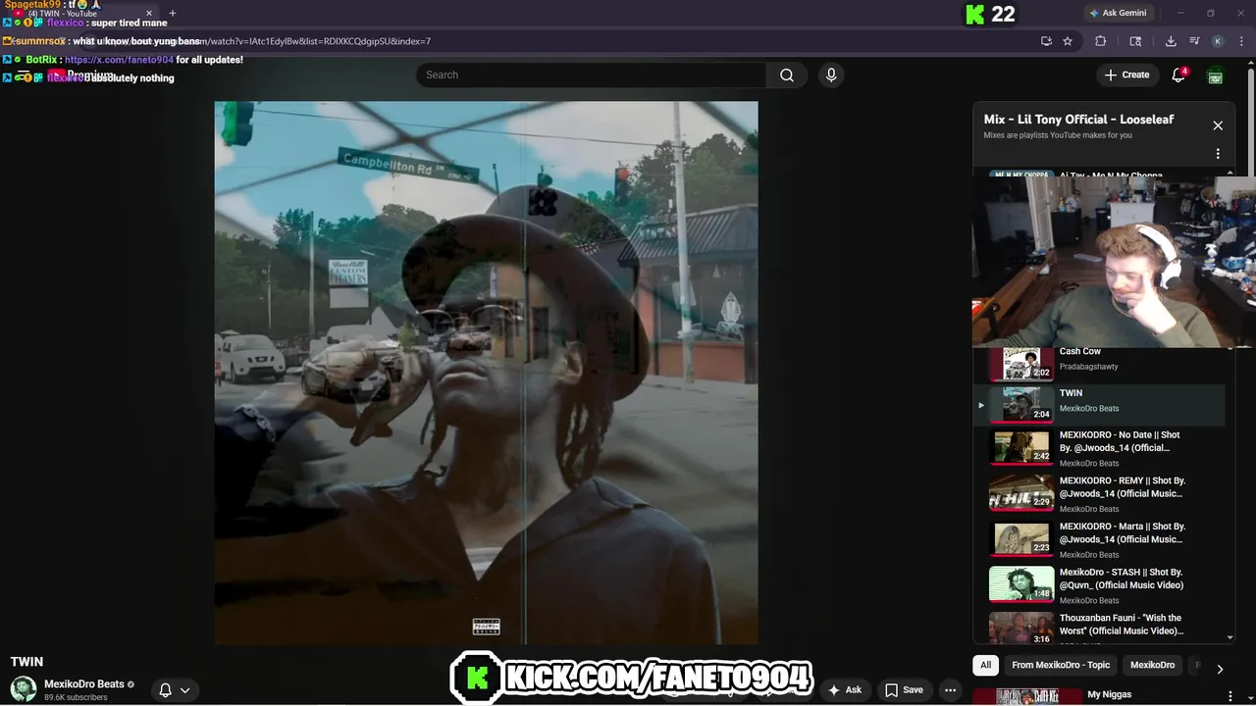Select the TWIN playlist item
Image resolution: width=1256 pixels, height=706 pixels.
(x=1099, y=405)
